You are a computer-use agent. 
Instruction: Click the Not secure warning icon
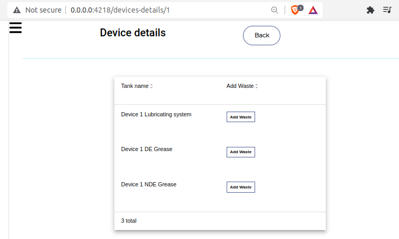(17, 10)
